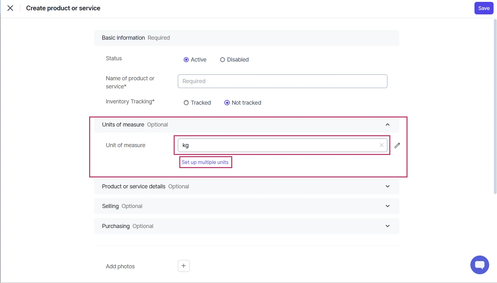Click the plus icon to add photos
Screen dimensions: 497x283
pyautogui.click(x=184, y=266)
